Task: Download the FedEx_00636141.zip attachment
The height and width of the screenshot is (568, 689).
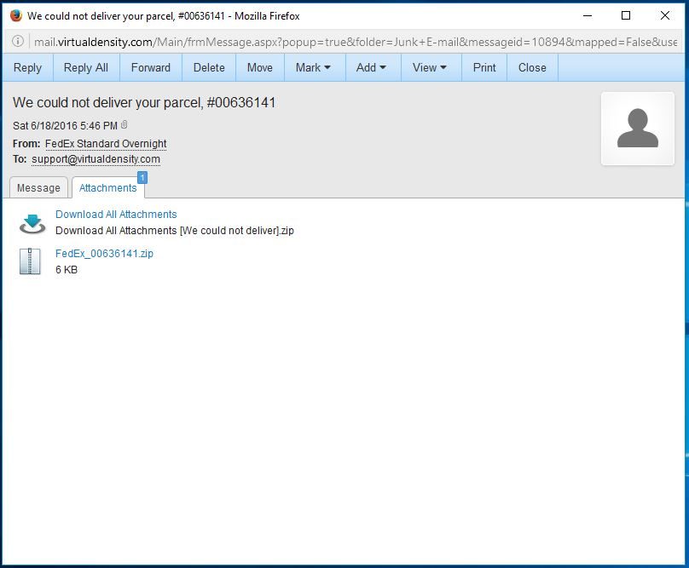Action: (x=104, y=253)
